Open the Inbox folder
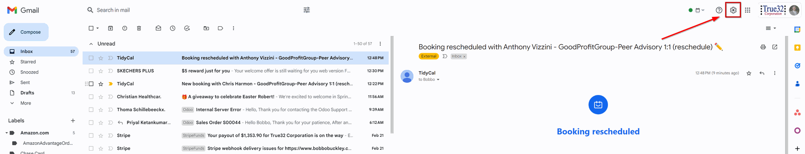Image resolution: width=805 pixels, height=154 pixels. coord(41,51)
